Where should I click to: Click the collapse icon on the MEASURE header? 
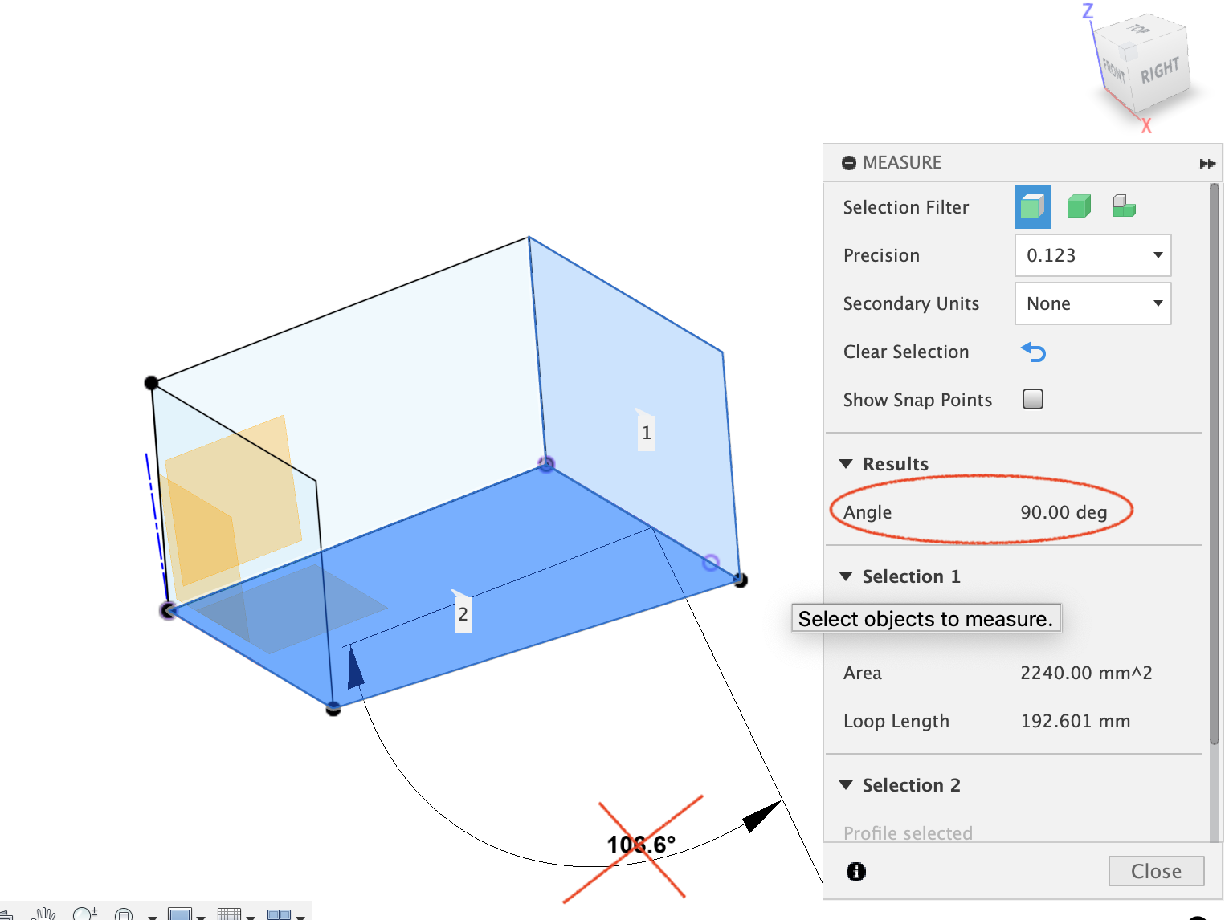[849, 162]
